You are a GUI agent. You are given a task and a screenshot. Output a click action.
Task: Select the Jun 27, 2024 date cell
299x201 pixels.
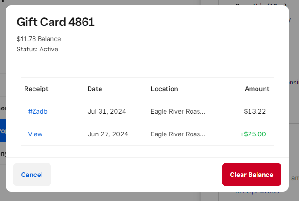pos(107,134)
